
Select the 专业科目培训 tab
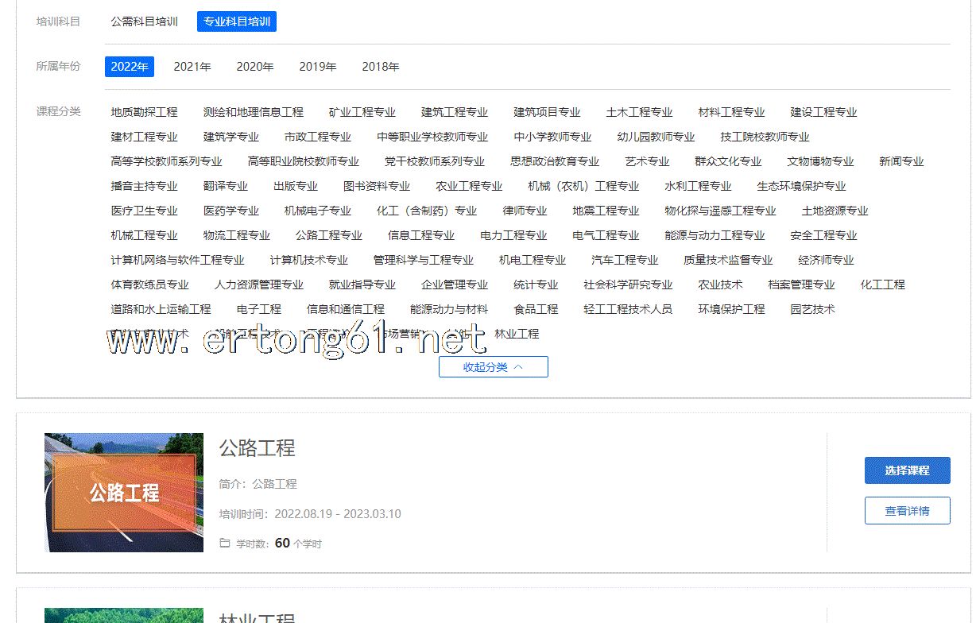point(236,21)
